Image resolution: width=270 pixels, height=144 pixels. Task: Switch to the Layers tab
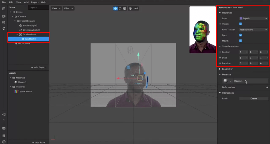coord(33,7)
